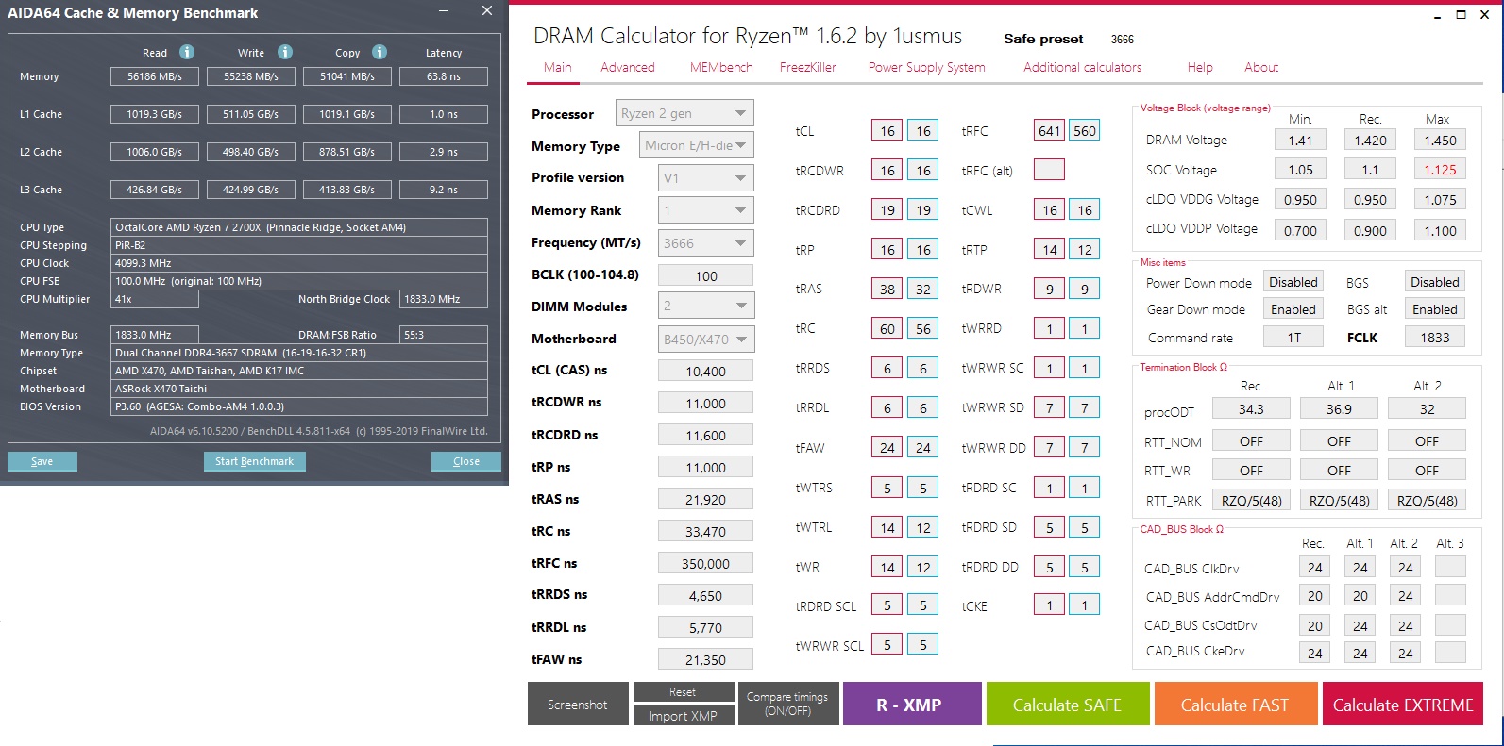
Task: Open the Profile version dropdown
Action: pyautogui.click(x=705, y=177)
